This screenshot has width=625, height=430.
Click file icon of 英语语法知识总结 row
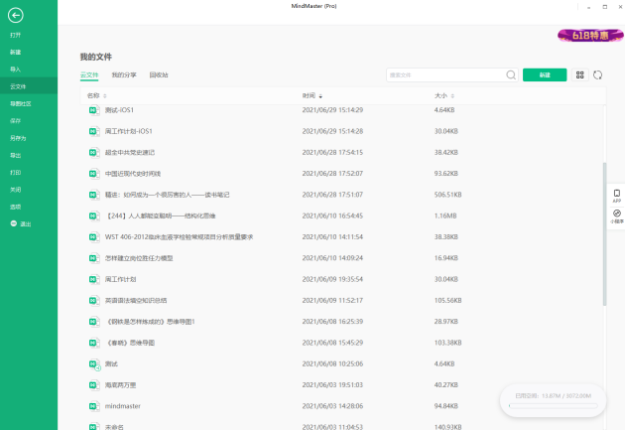[93, 300]
